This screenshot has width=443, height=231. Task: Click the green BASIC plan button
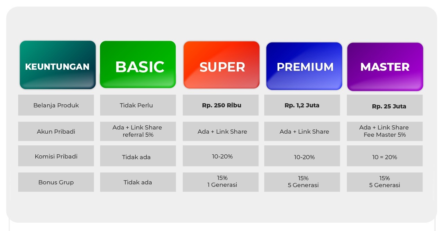[x=138, y=65]
